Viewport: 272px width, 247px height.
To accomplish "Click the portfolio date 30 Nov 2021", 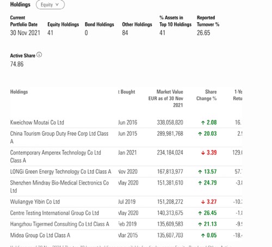I will pos(25,33).
